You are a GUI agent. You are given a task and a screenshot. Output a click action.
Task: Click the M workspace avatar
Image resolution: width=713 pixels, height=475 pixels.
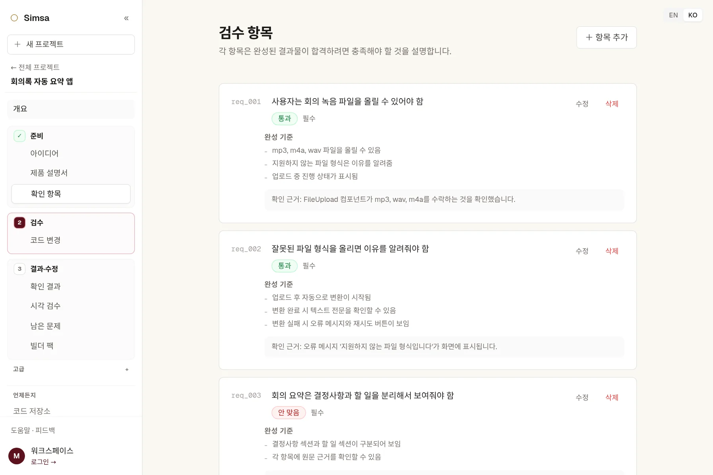click(x=17, y=456)
